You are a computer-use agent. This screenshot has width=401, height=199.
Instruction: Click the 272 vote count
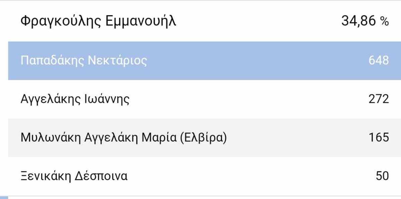point(379,99)
